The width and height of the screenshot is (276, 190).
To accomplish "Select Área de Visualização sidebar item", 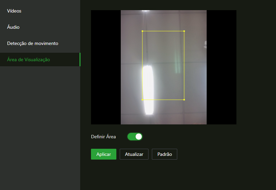I will pyautogui.click(x=28, y=60).
